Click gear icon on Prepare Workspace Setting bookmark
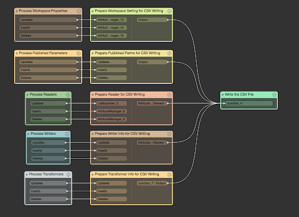This screenshot has width=299, height=217. click(x=169, y=11)
